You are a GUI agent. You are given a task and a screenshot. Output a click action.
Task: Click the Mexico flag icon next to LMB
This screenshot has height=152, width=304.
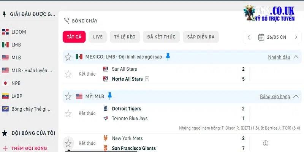(x=5, y=45)
